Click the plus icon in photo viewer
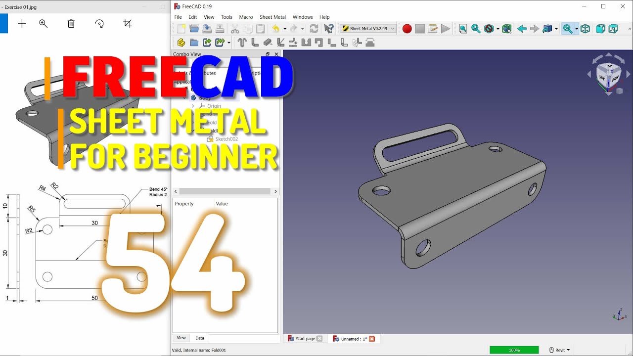Image resolution: width=633 pixels, height=356 pixels. pyautogui.click(x=22, y=24)
